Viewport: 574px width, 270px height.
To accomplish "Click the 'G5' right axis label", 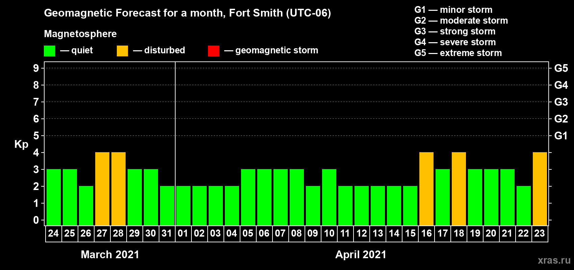I will [561, 68].
